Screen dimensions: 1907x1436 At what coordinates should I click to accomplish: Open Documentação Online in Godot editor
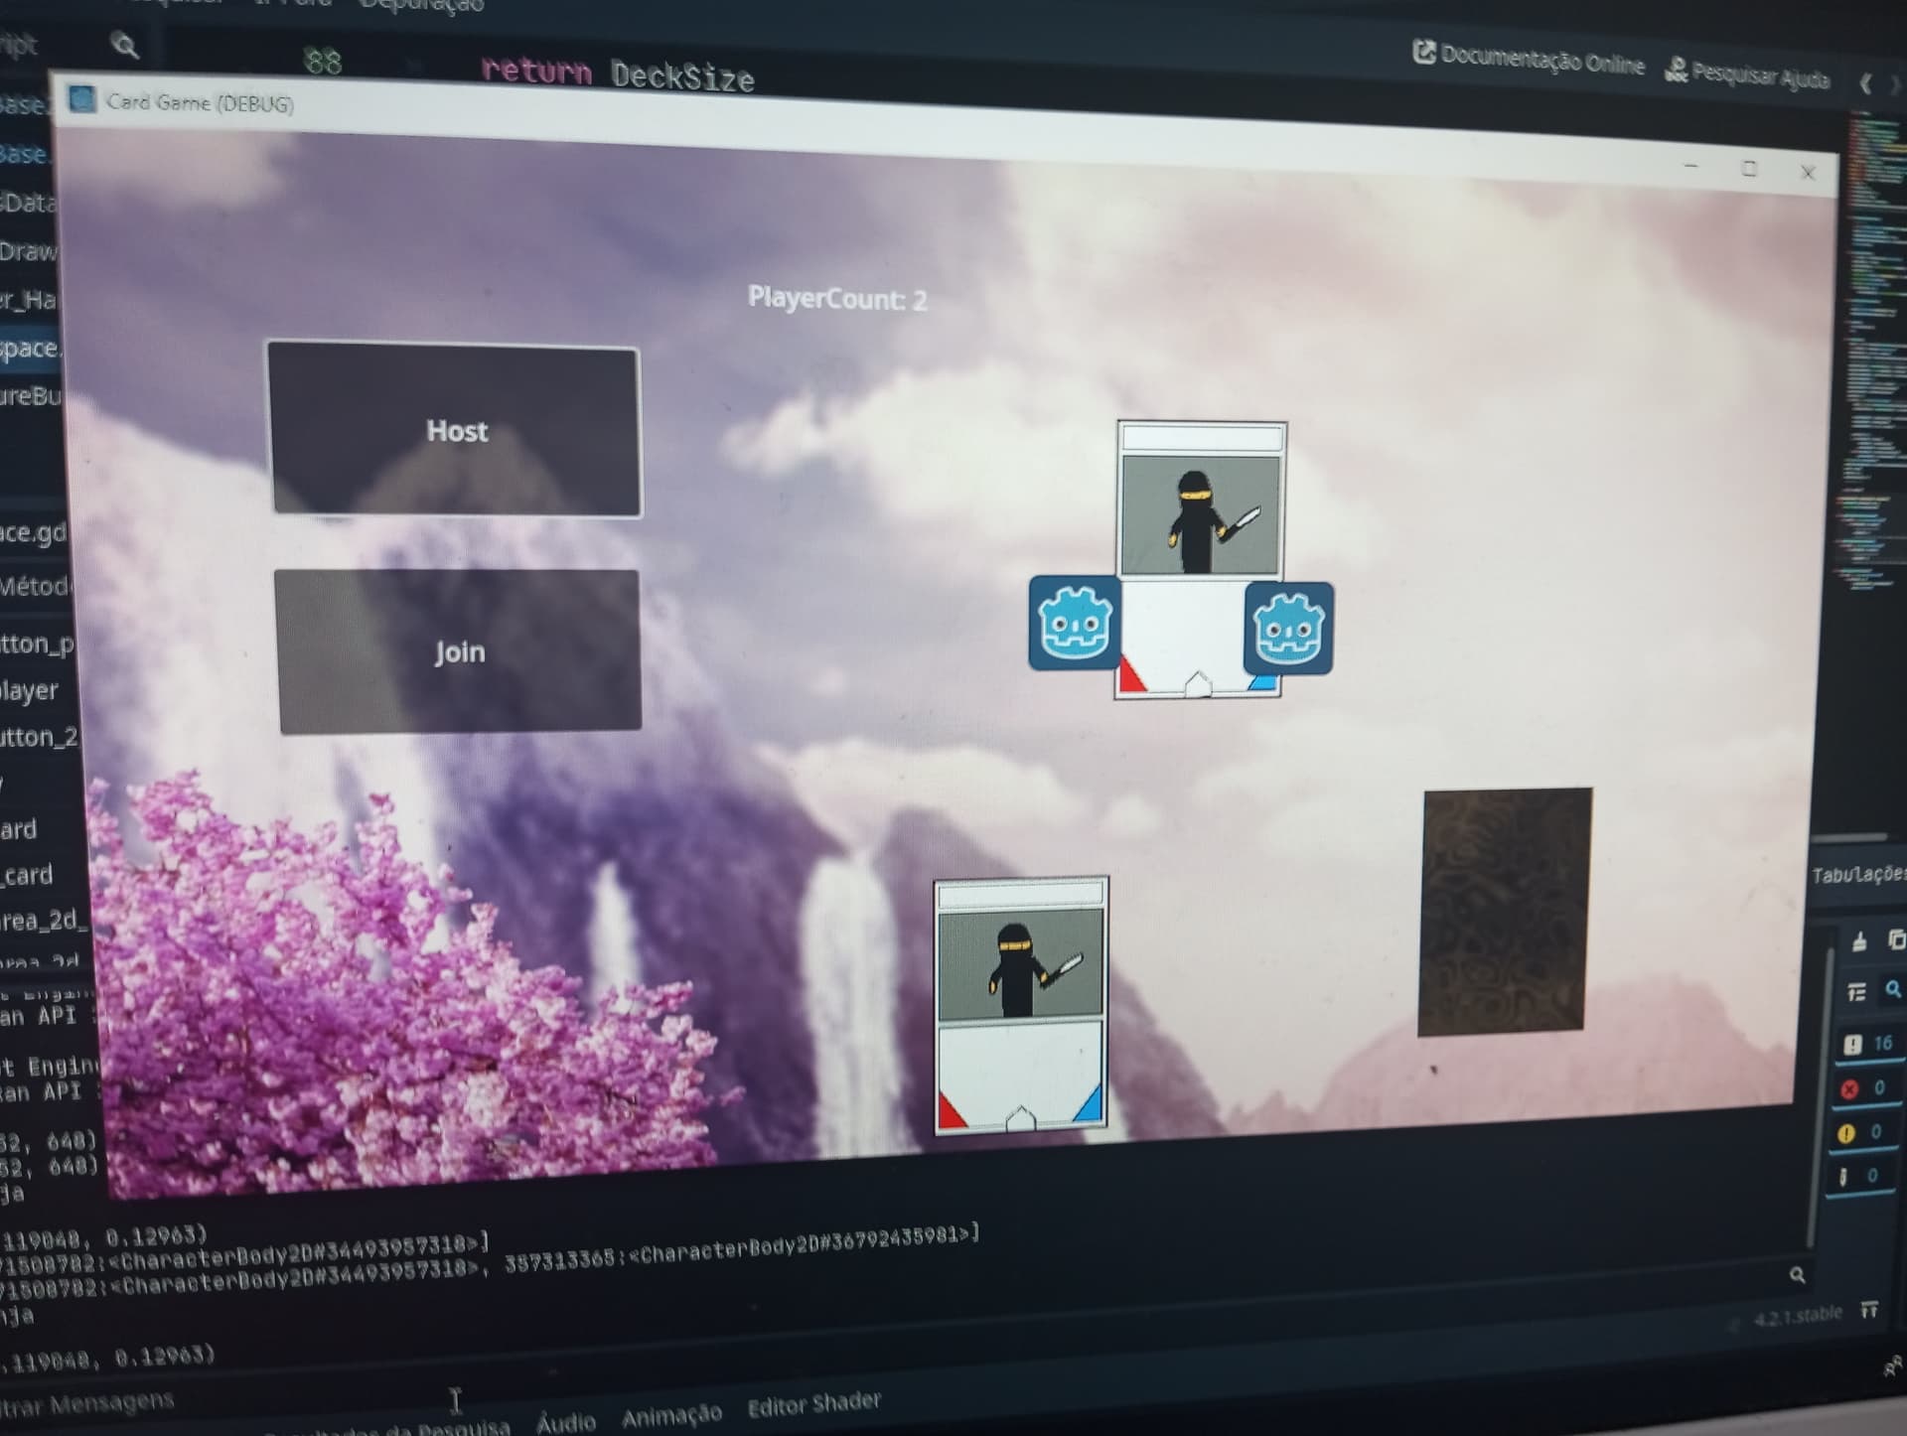coord(1529,58)
